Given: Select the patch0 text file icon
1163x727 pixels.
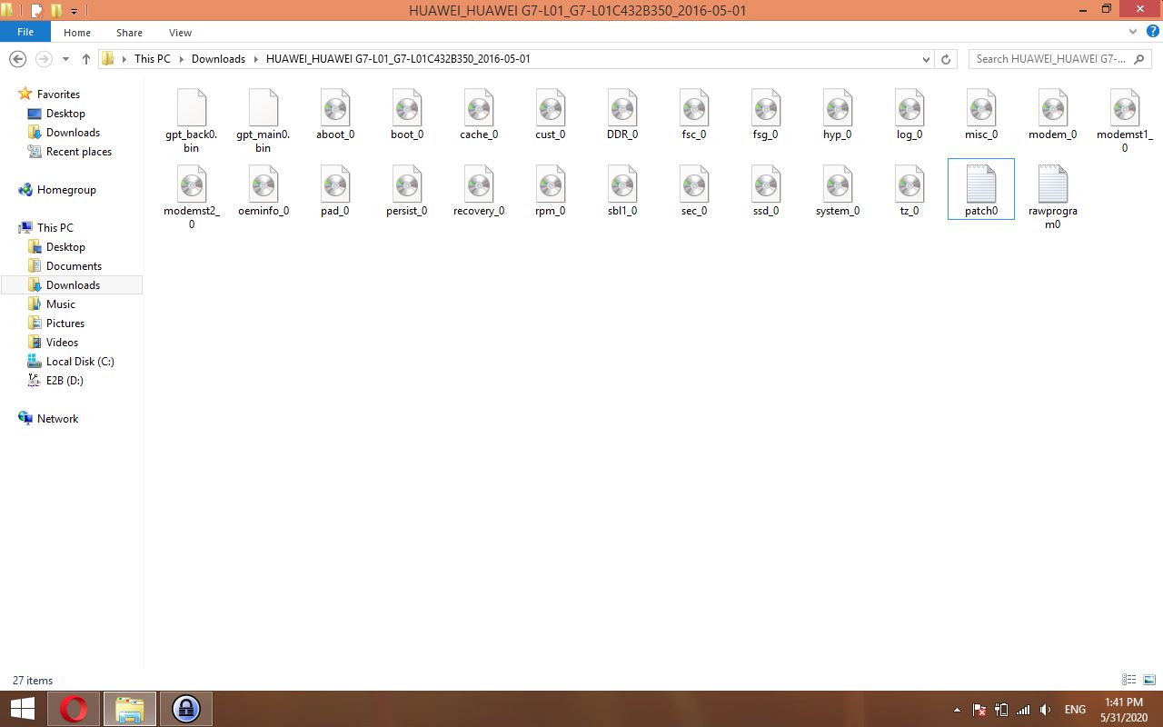Looking at the screenshot, I should [x=981, y=184].
